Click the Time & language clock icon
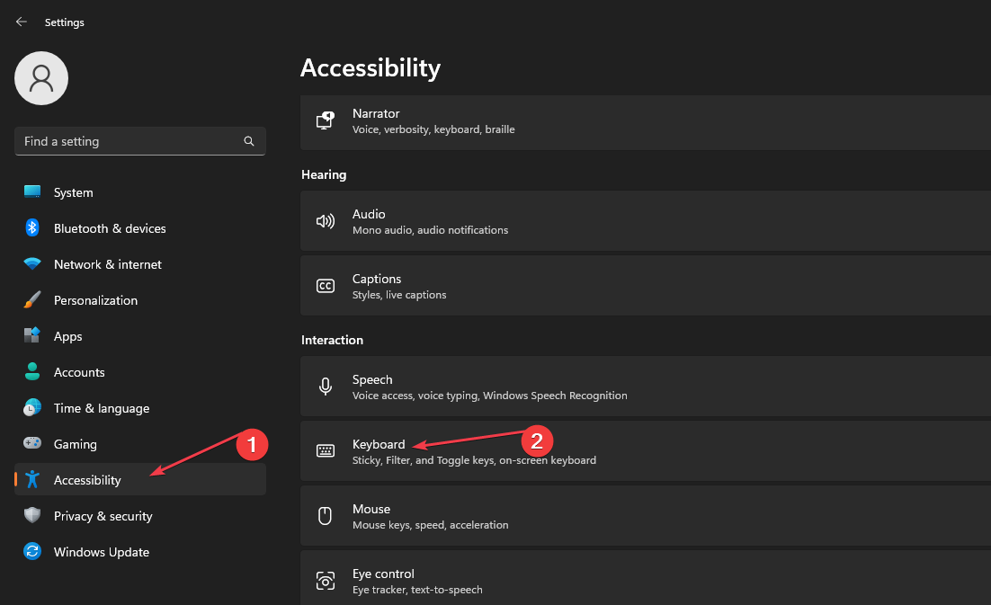Viewport: 991px width, 605px height. tap(32, 407)
